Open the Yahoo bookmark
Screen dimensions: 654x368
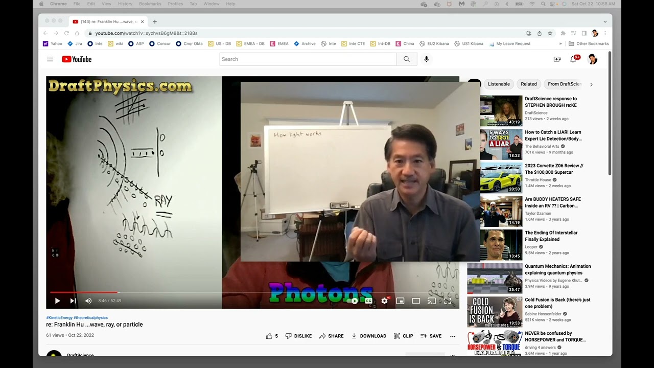click(x=53, y=44)
